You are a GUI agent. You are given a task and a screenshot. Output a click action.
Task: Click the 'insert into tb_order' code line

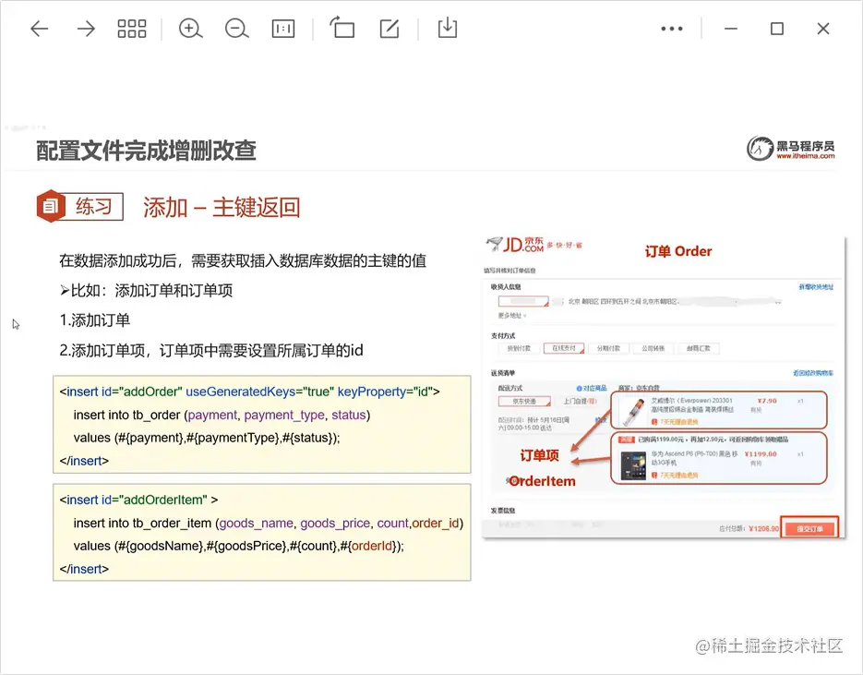222,415
